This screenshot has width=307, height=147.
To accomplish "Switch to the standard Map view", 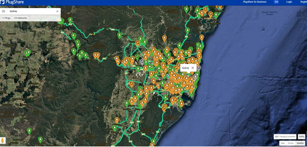I will click(283, 143).
